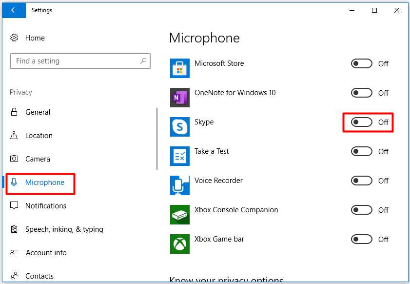This screenshot has height=284, width=410.
Task: Enable Voice Recorder microphone permission
Action: coord(361,181)
